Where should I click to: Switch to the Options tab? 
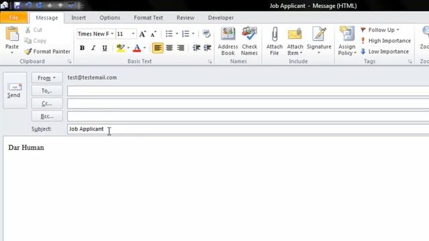click(110, 18)
